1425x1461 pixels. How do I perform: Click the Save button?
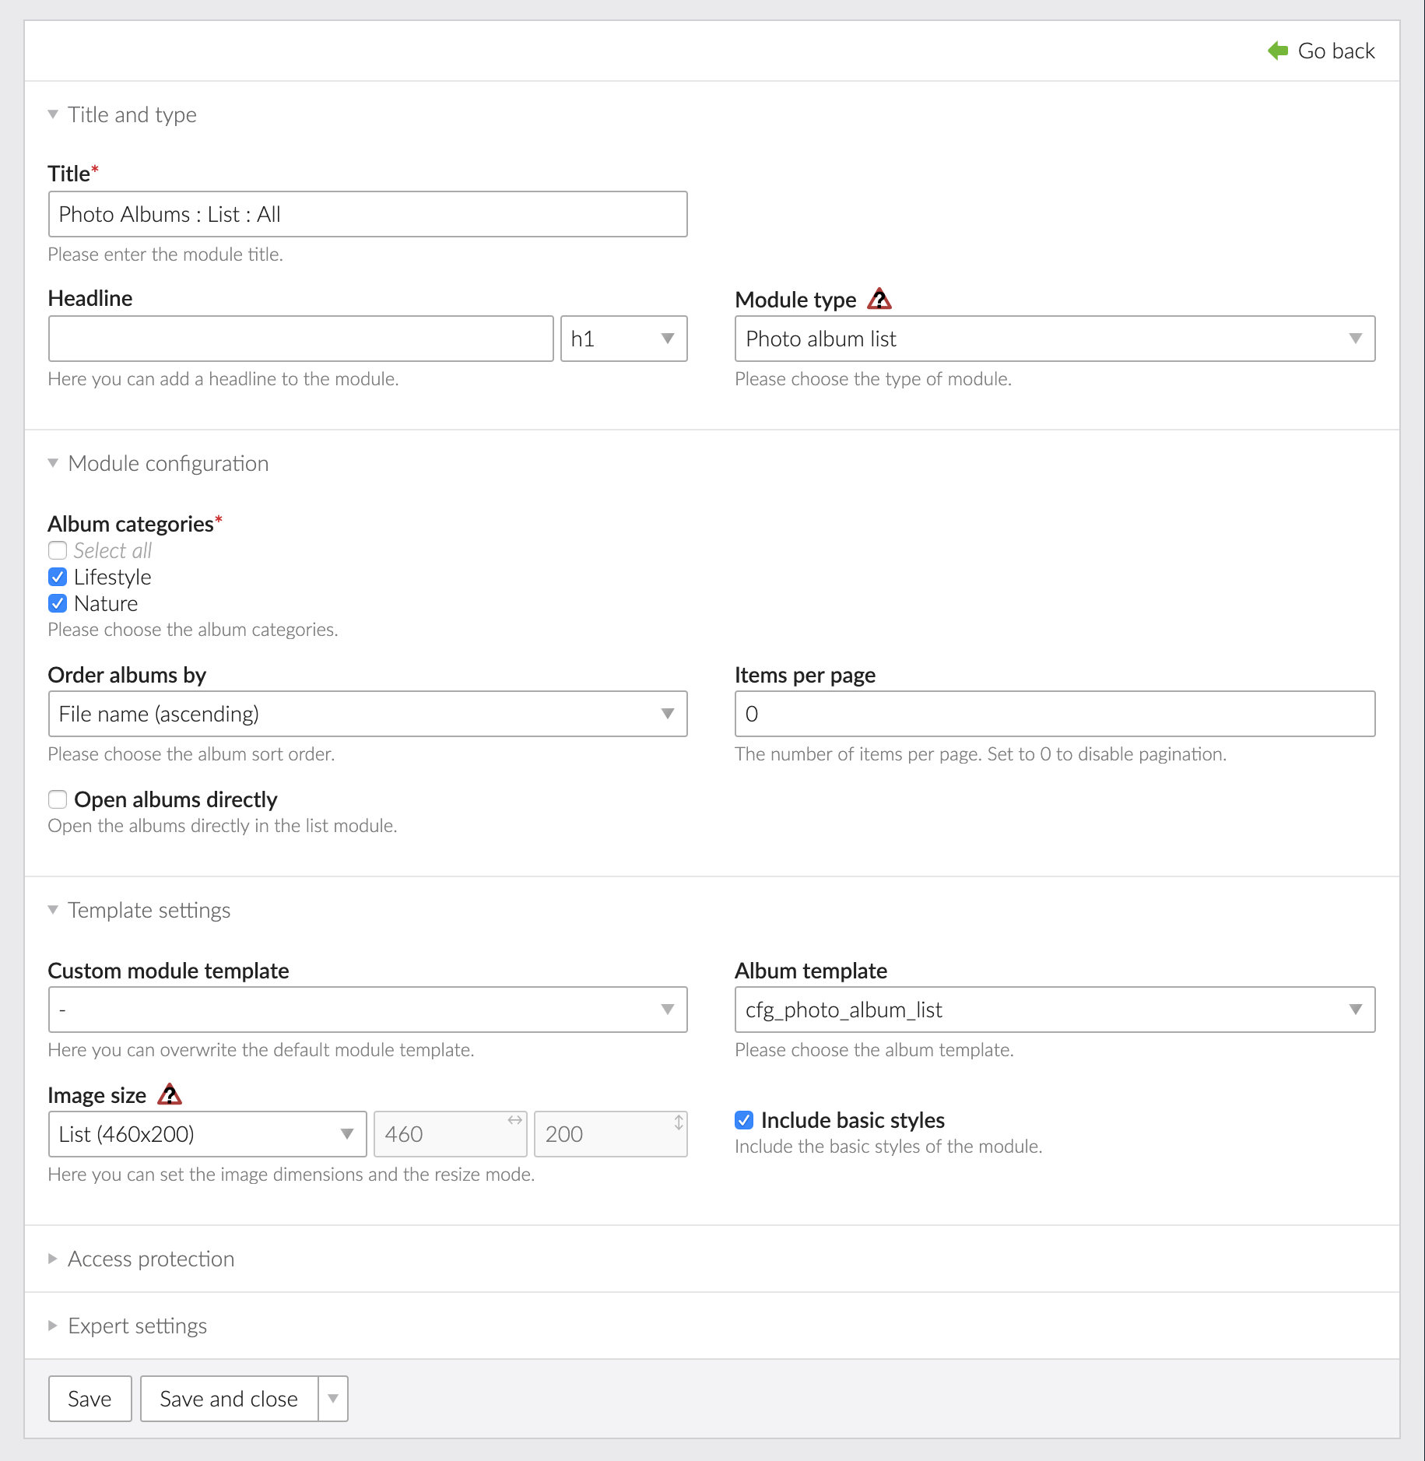90,1399
